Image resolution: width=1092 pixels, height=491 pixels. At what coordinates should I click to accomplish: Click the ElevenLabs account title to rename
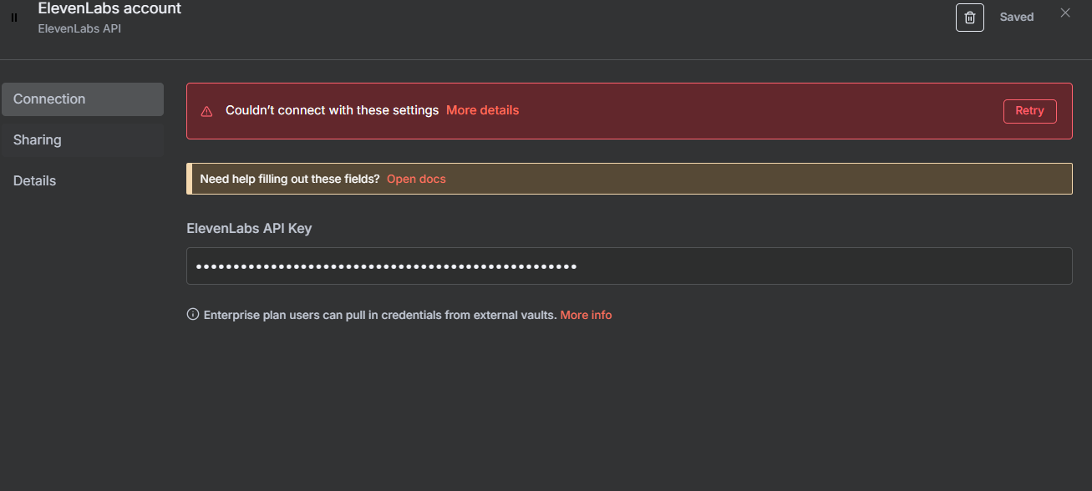(109, 8)
